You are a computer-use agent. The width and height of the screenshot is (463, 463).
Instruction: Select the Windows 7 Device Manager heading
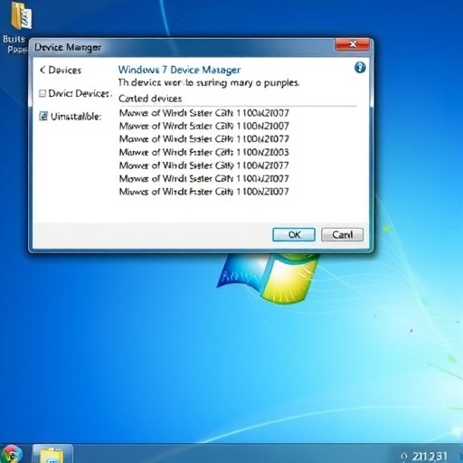179,70
